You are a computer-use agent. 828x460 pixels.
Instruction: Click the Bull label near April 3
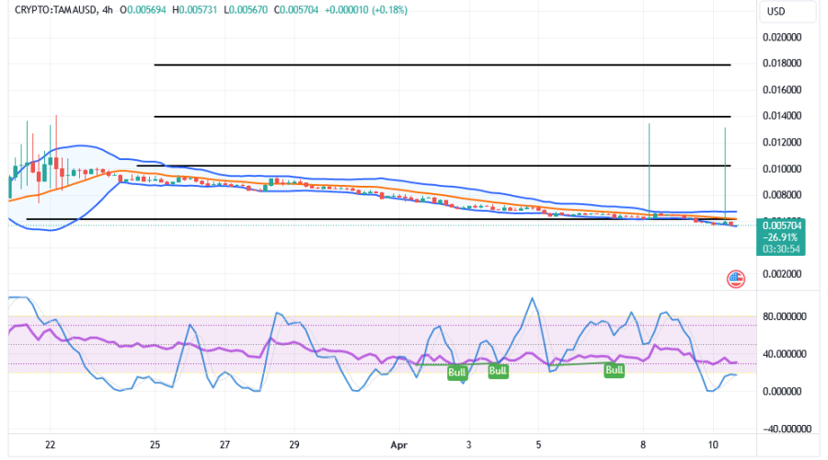[498, 371]
